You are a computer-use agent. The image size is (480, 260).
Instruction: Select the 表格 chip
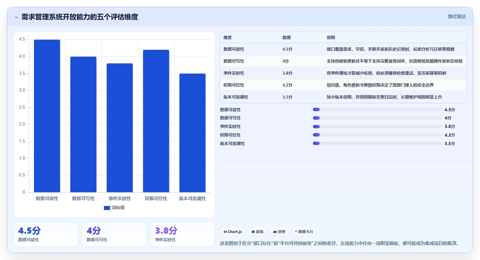click(x=257, y=232)
